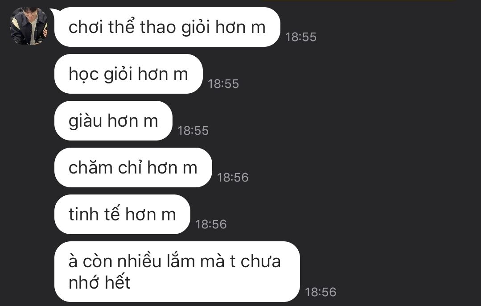Click the timestamp next to 'học giỏi hơn m'
The width and height of the screenshot is (481, 306).
[223, 84]
